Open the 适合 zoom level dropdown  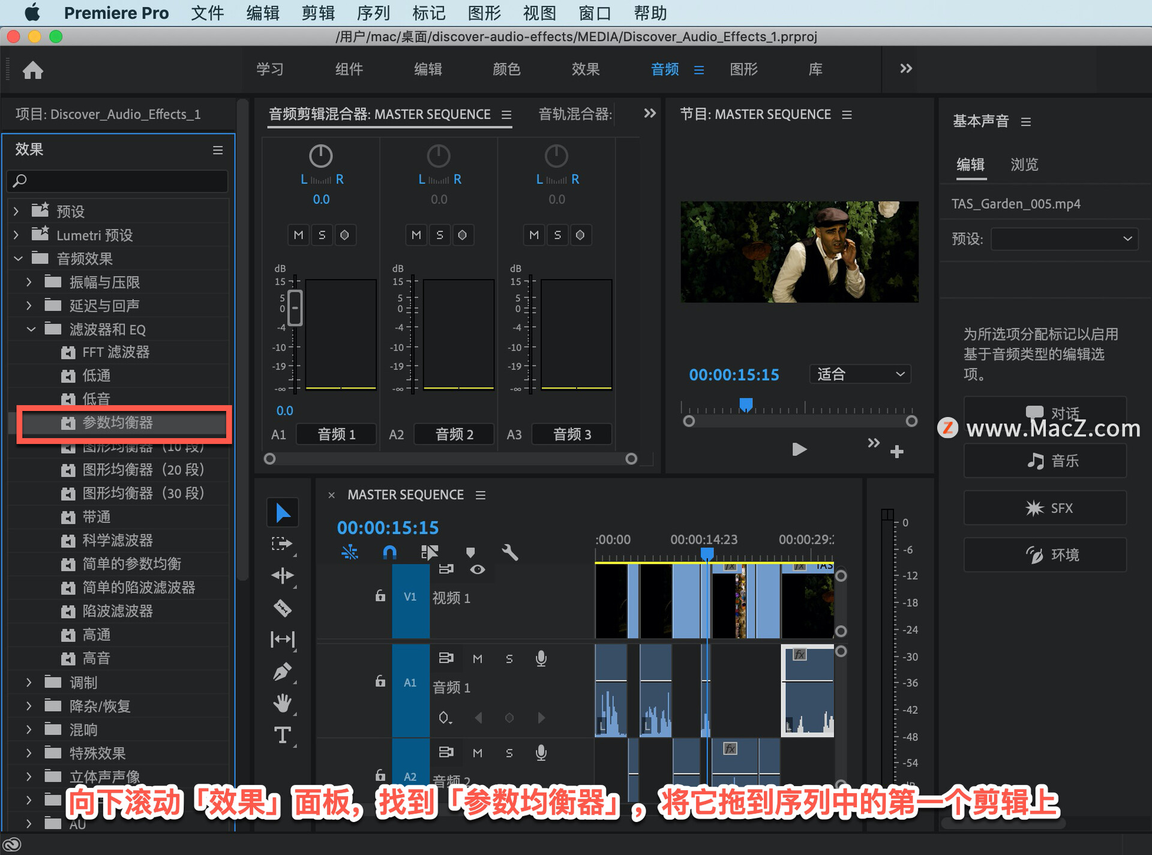860,374
